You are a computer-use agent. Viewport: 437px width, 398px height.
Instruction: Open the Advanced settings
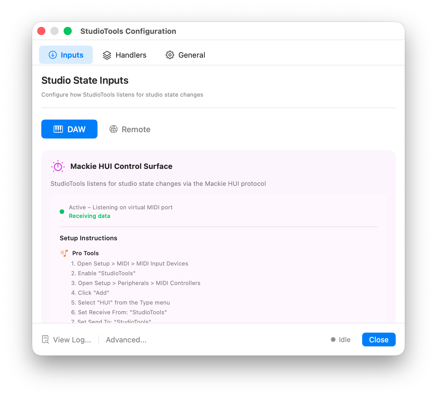click(x=126, y=340)
